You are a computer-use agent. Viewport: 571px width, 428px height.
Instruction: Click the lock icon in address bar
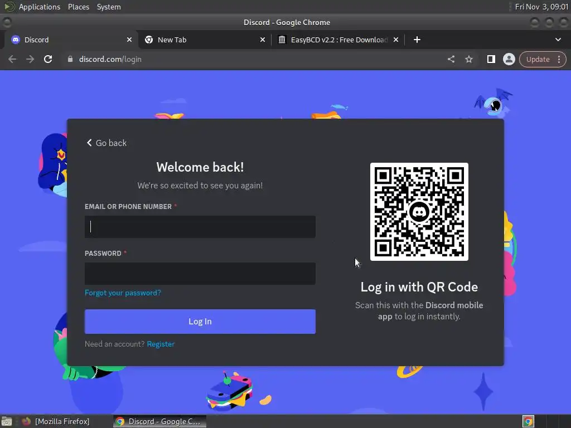70,59
